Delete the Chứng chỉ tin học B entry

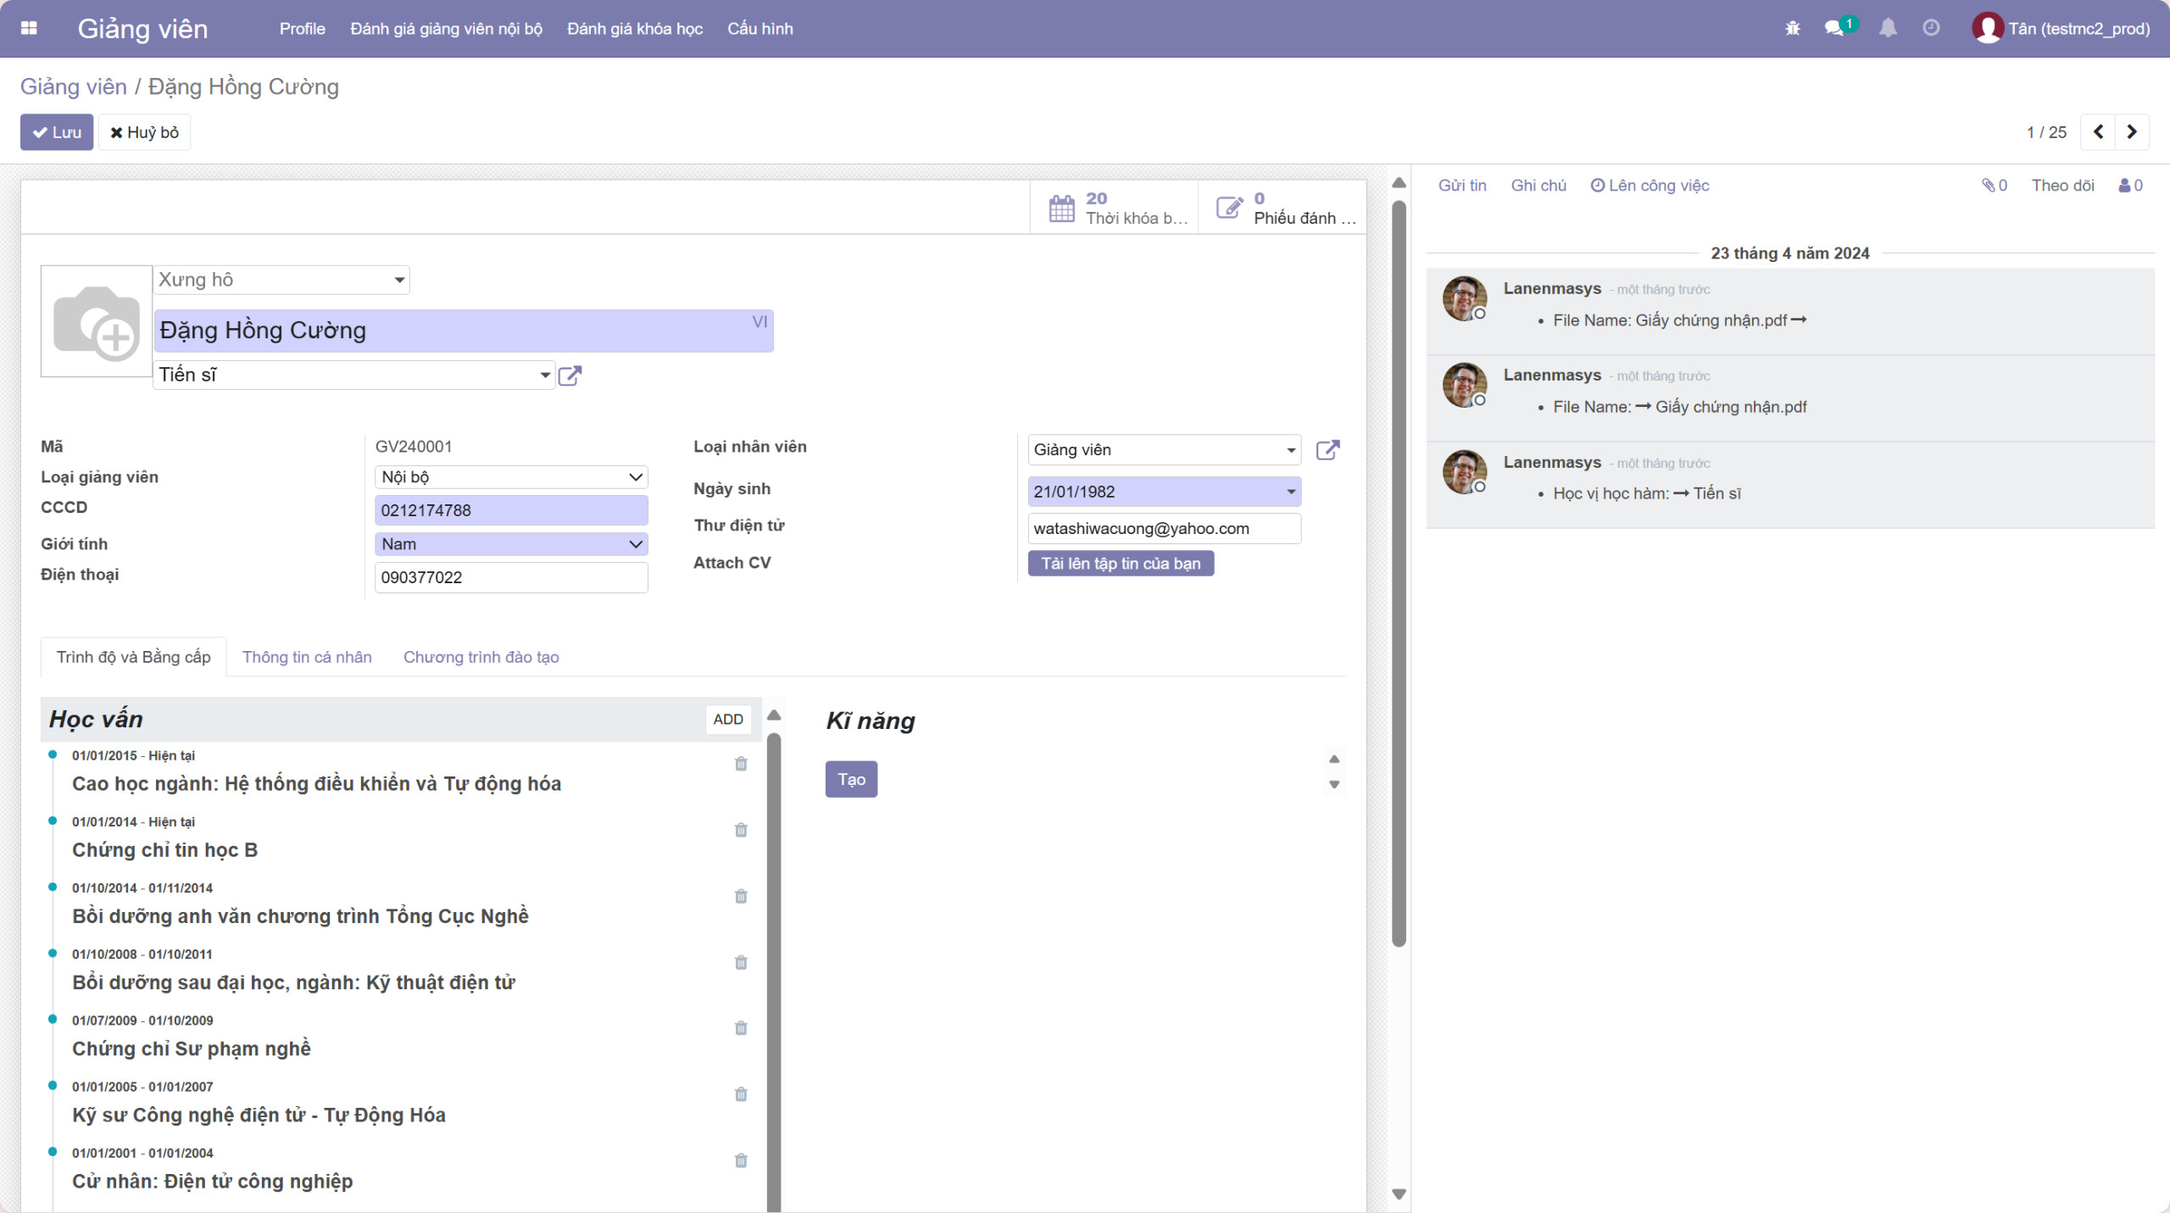[741, 830]
